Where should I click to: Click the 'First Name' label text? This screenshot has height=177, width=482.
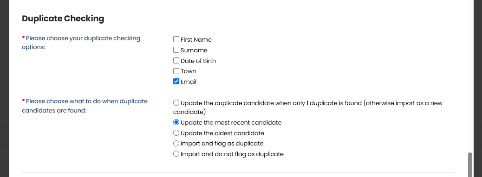click(196, 39)
